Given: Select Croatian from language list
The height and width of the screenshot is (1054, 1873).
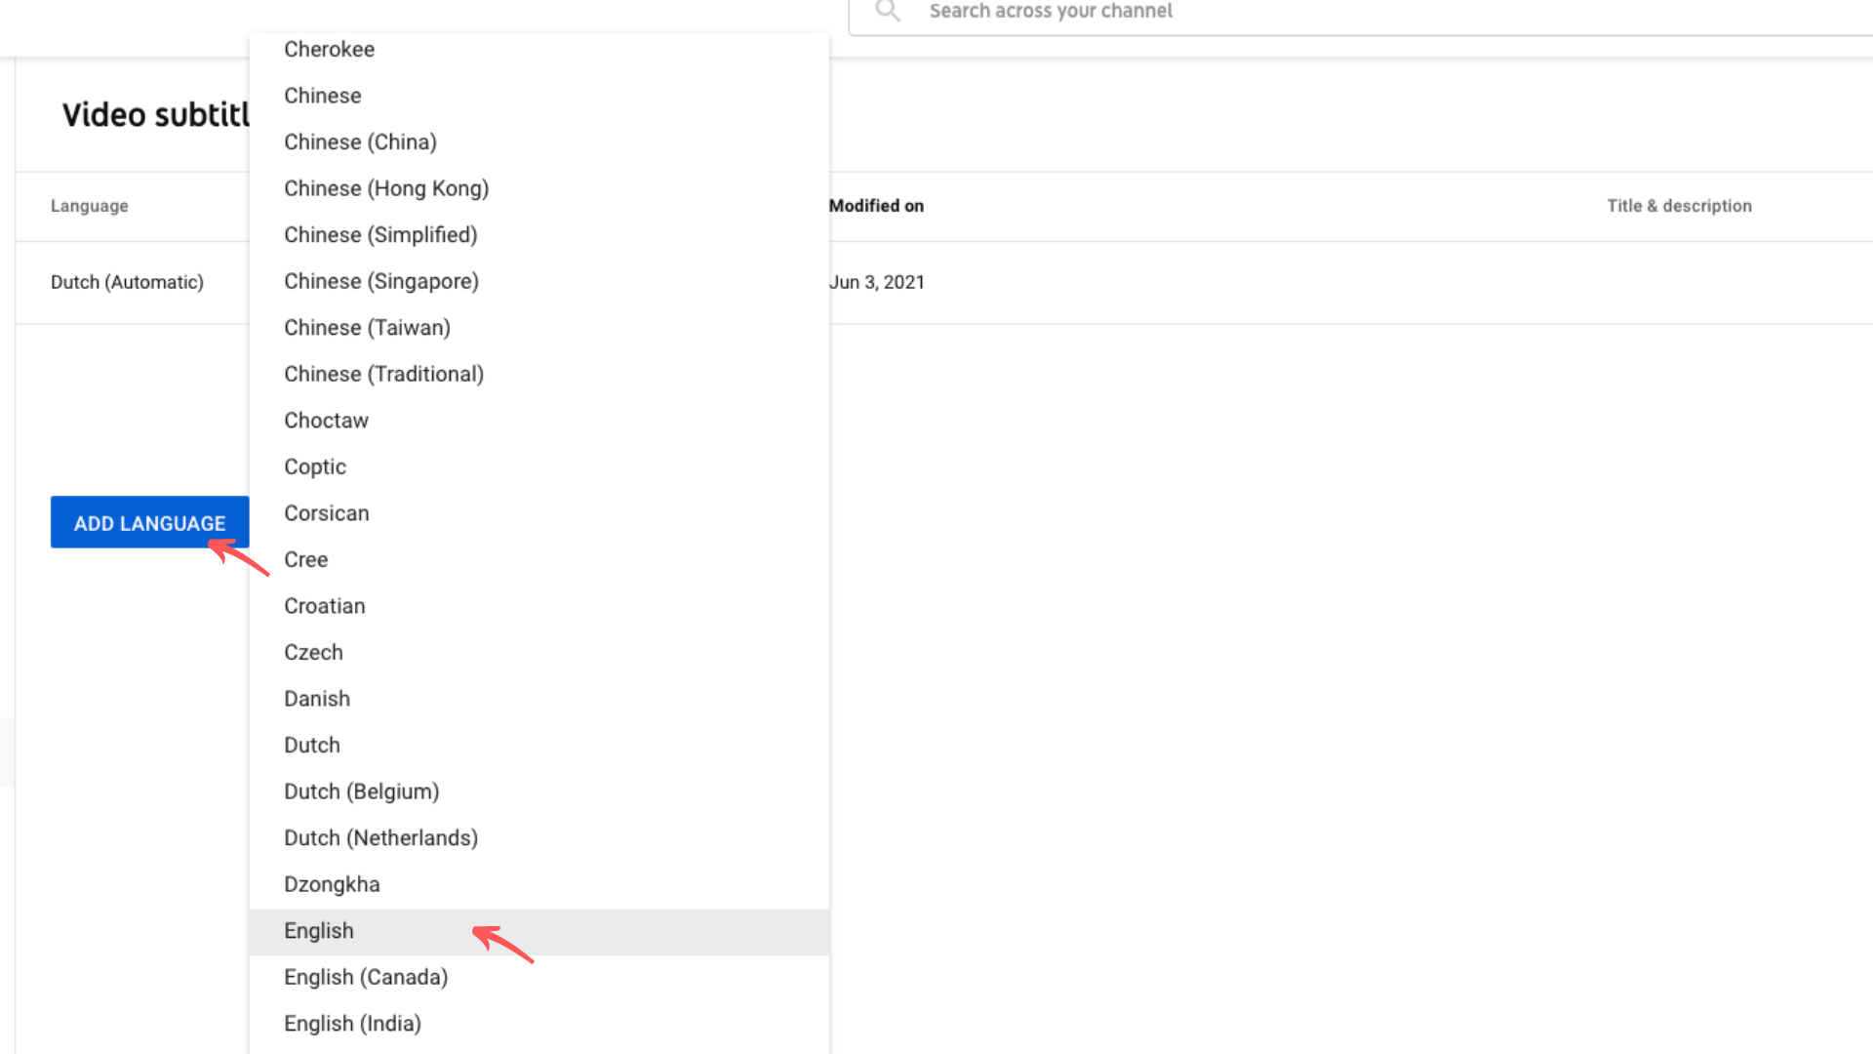Looking at the screenshot, I should [x=324, y=605].
